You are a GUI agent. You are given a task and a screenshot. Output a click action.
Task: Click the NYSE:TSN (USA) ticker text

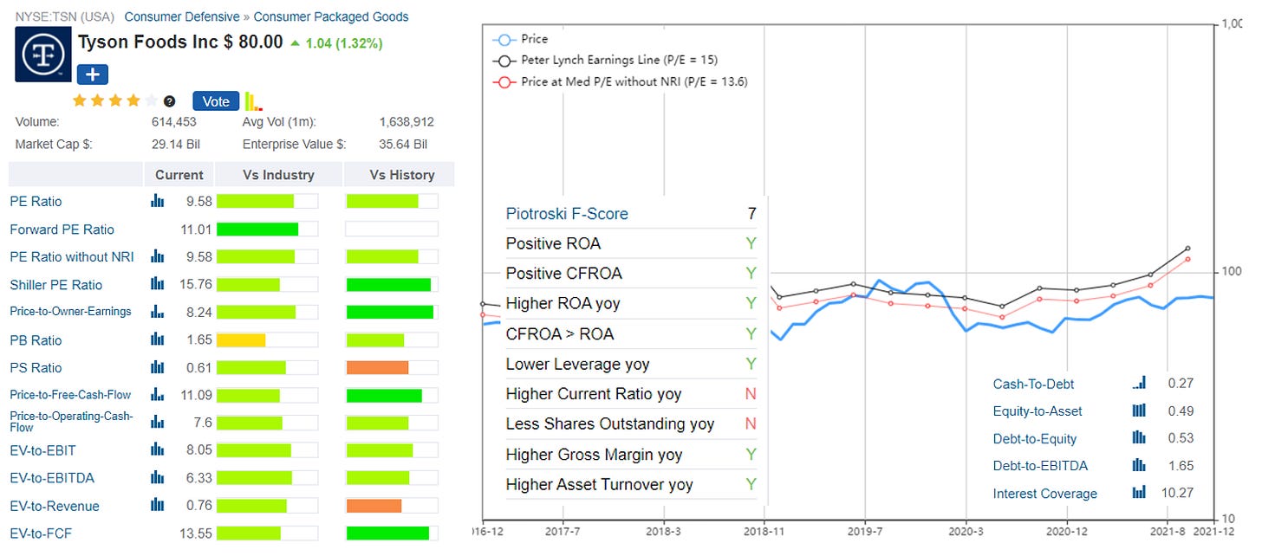coord(65,16)
